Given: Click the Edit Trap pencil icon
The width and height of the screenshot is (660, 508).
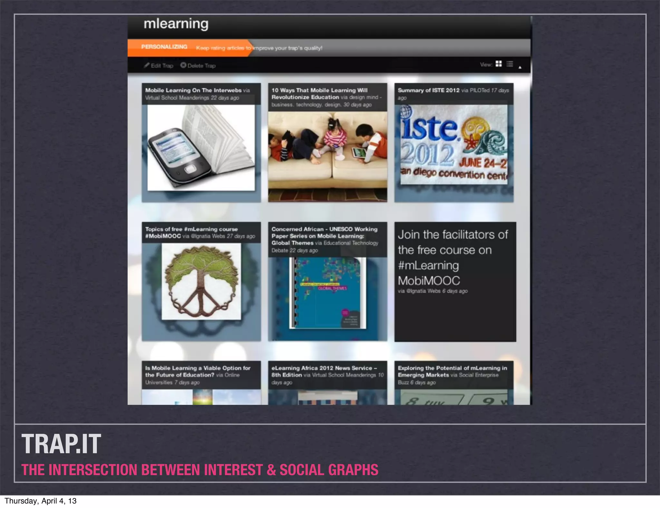Looking at the screenshot, I should point(147,65).
